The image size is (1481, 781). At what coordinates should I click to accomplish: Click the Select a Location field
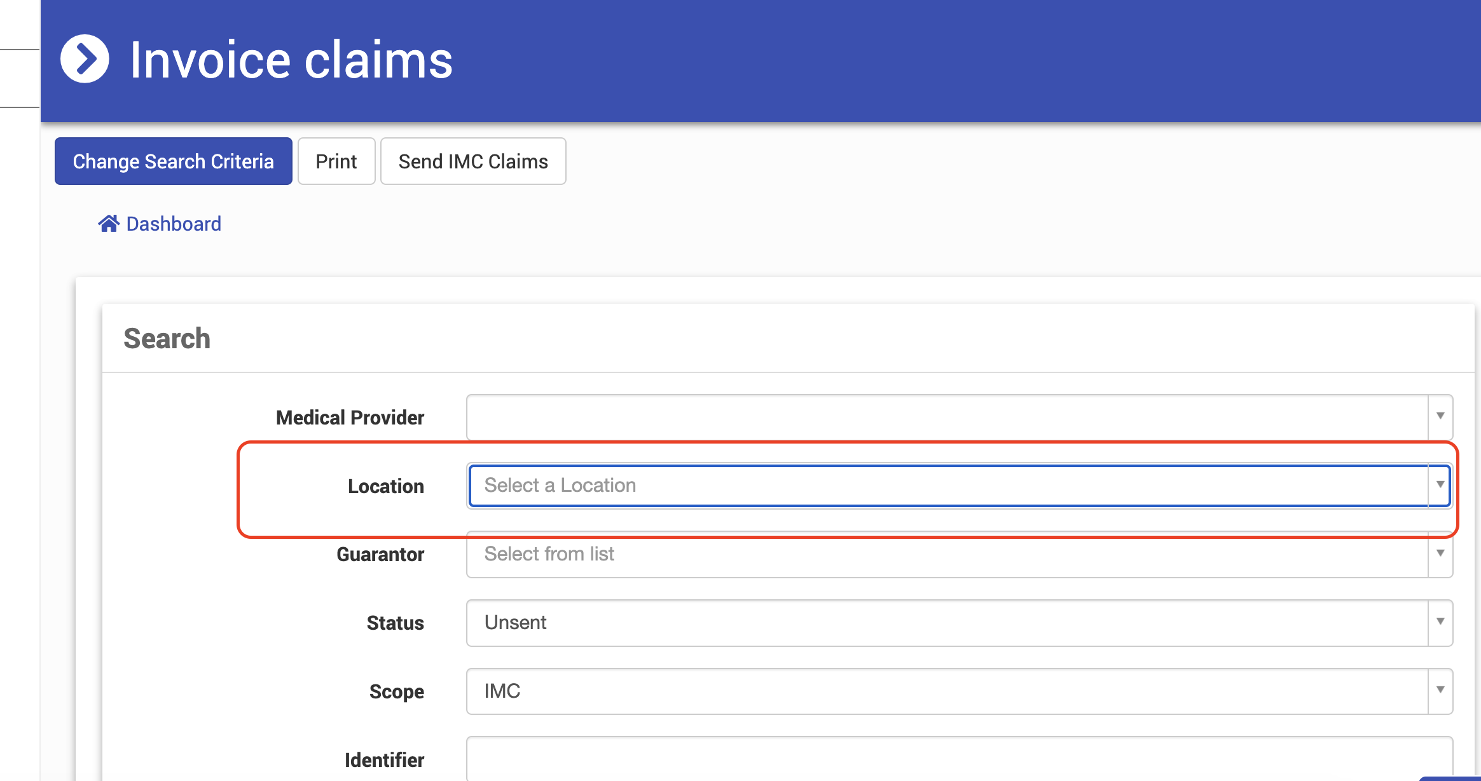(x=946, y=486)
